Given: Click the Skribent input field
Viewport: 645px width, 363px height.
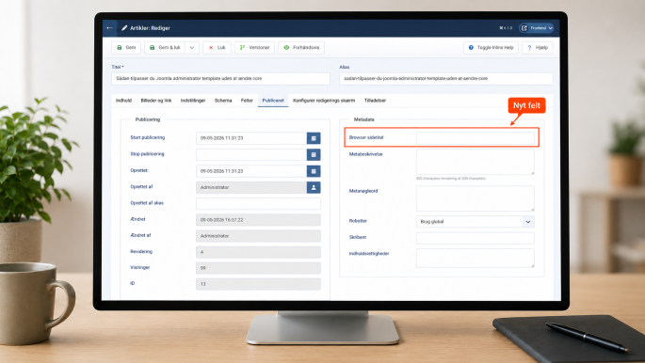Looking at the screenshot, I should tap(476, 238).
